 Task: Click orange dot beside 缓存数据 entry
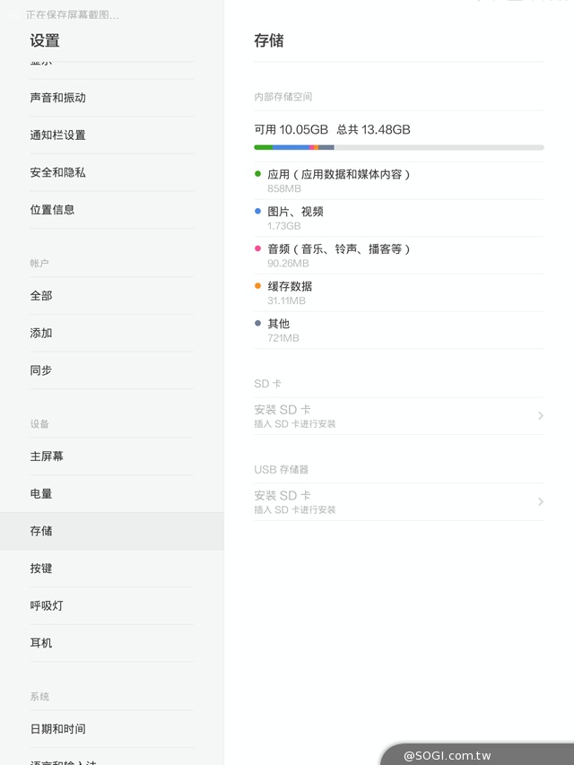(x=257, y=286)
